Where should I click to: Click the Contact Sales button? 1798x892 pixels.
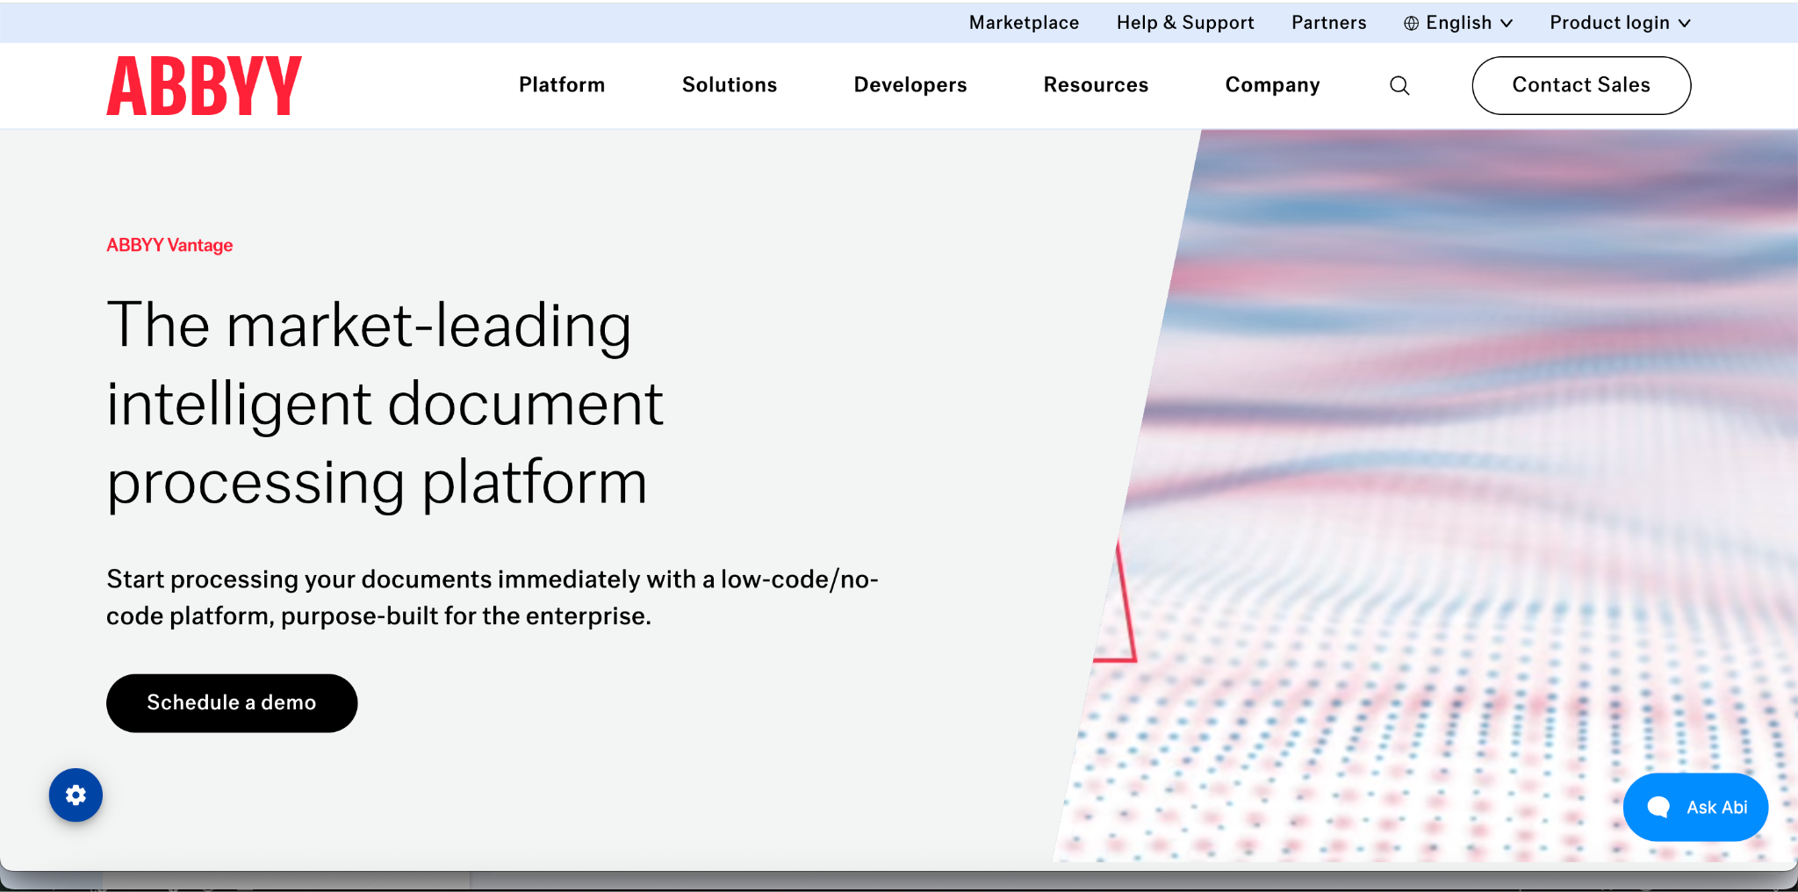coord(1581,85)
